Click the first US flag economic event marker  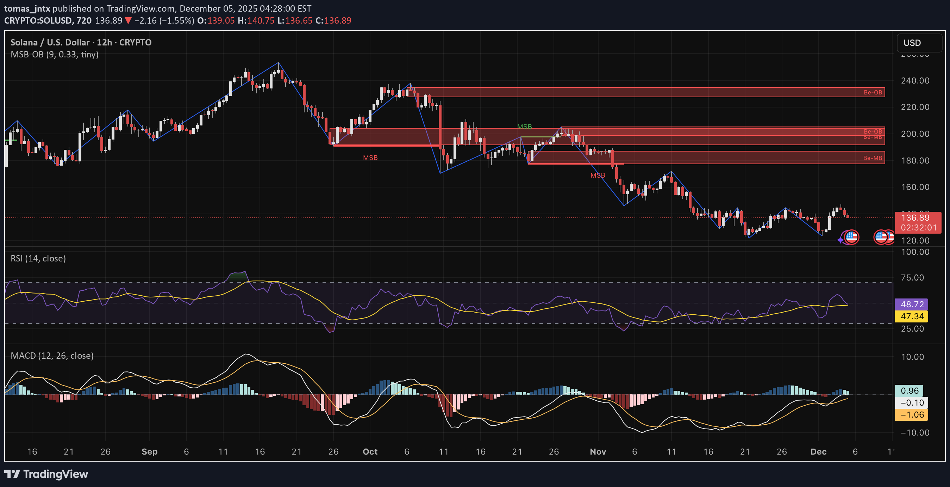pos(851,237)
